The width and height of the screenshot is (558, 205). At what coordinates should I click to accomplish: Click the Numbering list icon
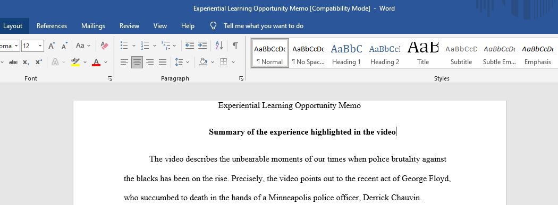click(145, 46)
